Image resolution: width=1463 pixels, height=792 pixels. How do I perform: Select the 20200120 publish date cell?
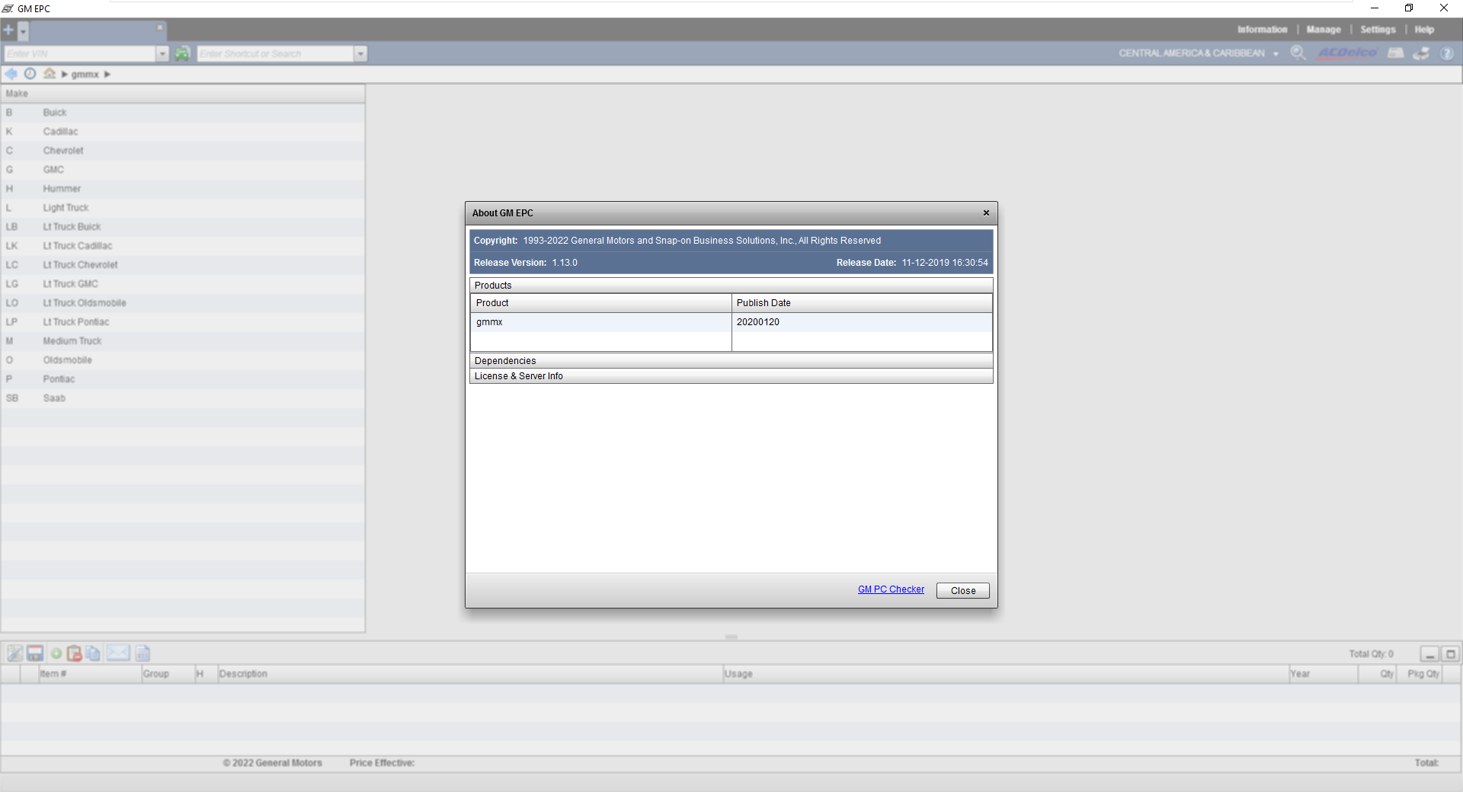(861, 322)
